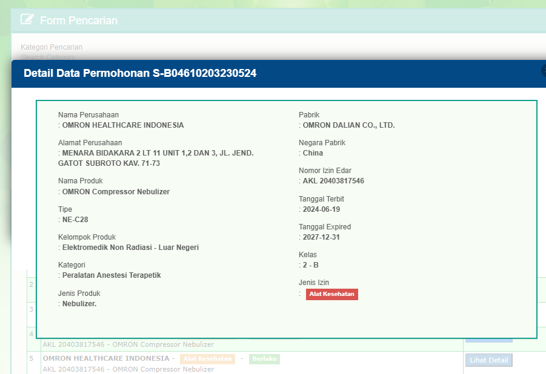Click the orange Alat Kesehatan tag in row 5
The width and height of the screenshot is (546, 374).
tap(208, 359)
